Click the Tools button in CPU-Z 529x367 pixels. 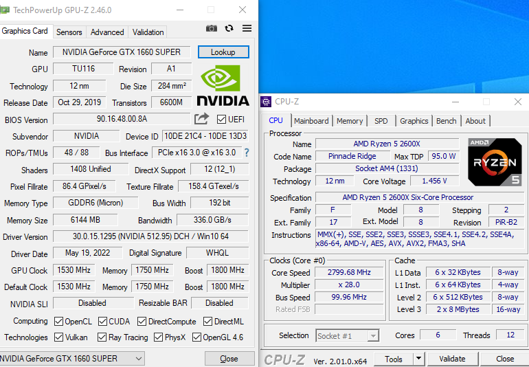click(x=394, y=359)
